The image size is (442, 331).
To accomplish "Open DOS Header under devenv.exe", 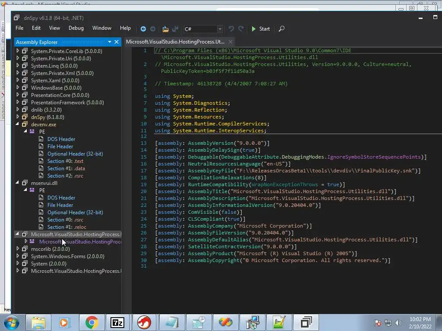I will click(61, 139).
